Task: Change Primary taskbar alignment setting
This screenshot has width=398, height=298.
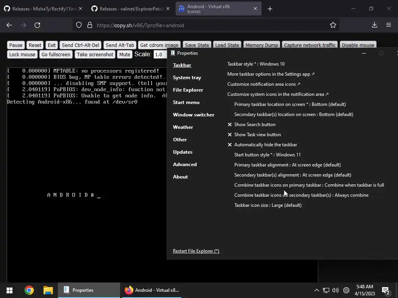Action: coord(287,165)
